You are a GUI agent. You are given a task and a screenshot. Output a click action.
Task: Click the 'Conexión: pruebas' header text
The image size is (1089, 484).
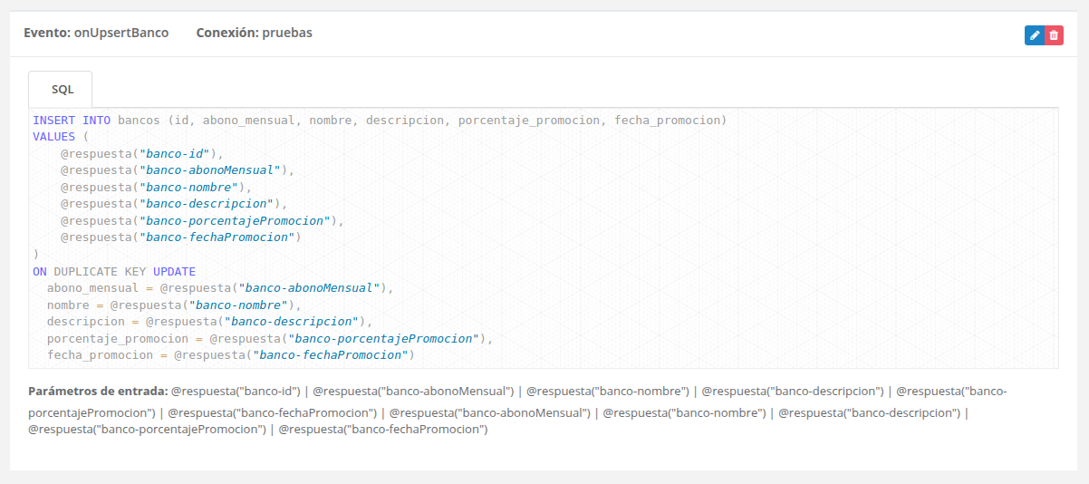pos(254,33)
